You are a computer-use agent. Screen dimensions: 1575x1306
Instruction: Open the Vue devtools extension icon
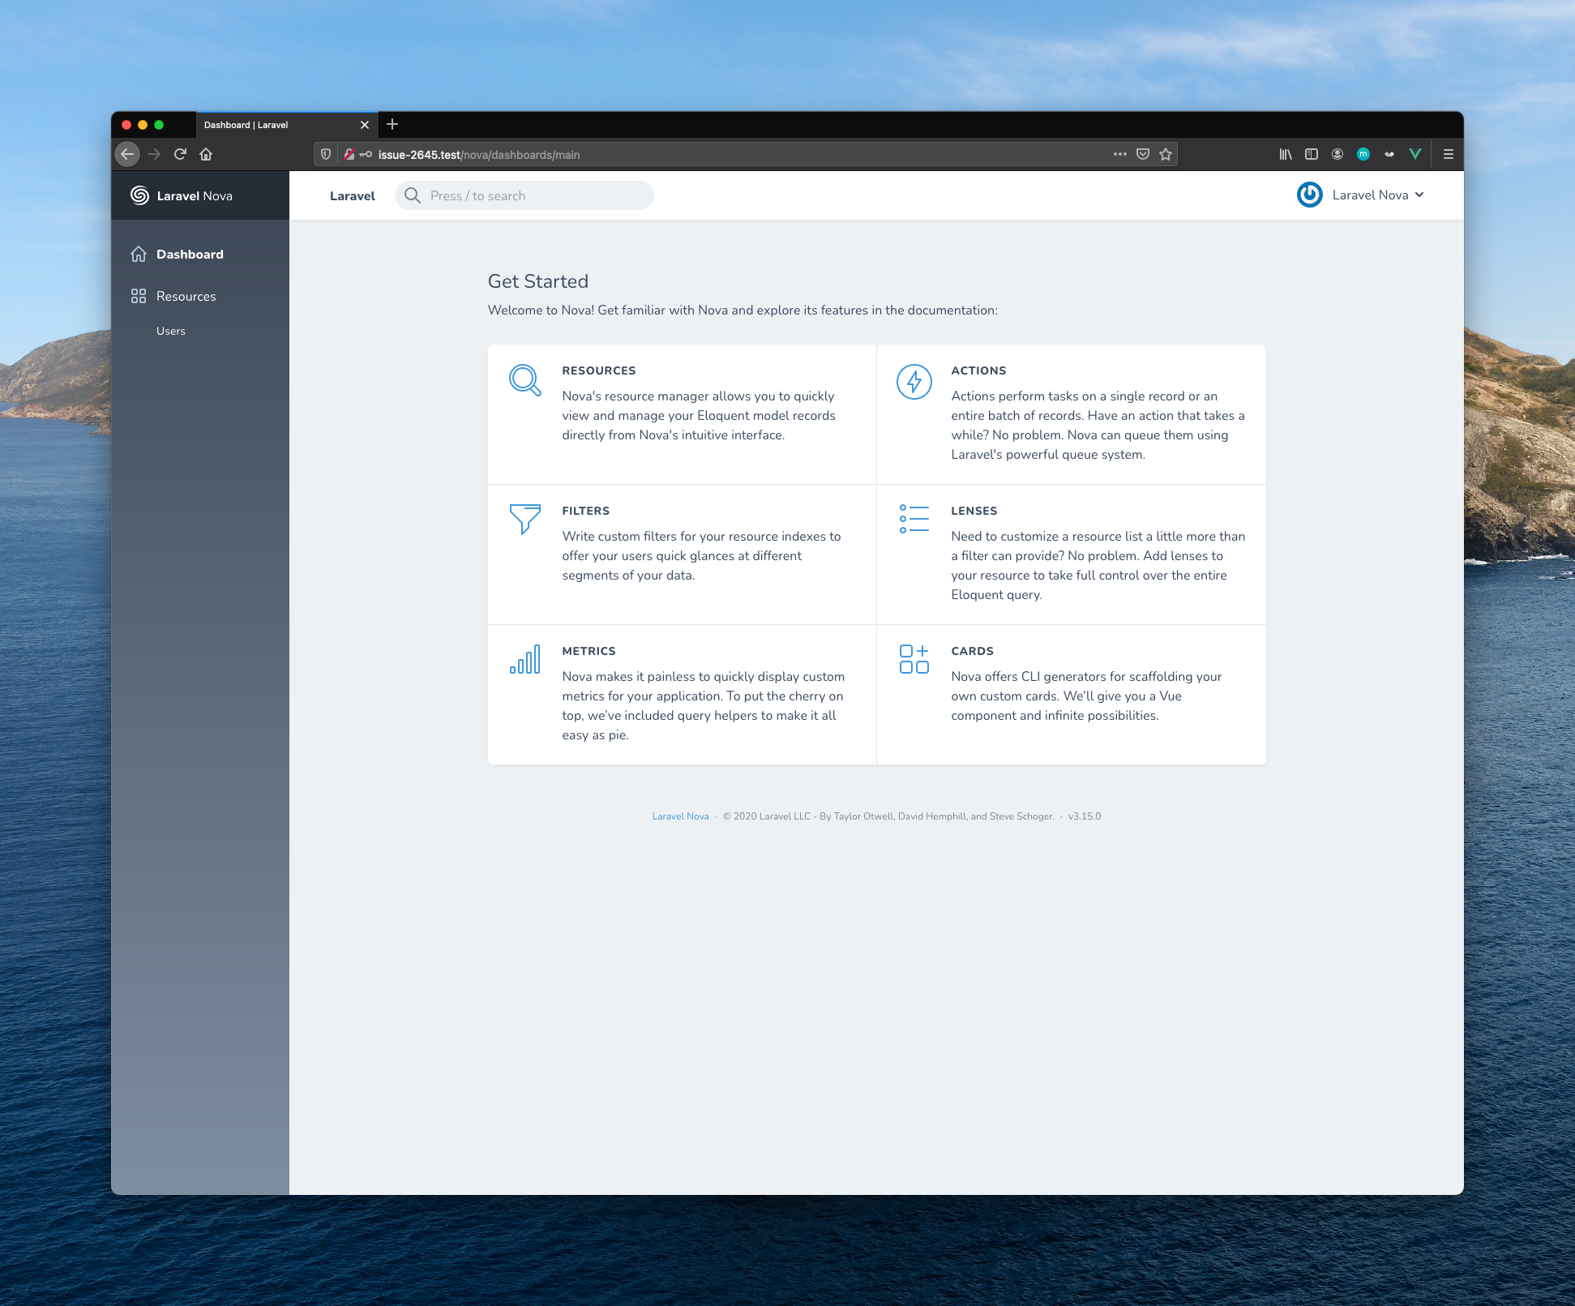point(1415,154)
